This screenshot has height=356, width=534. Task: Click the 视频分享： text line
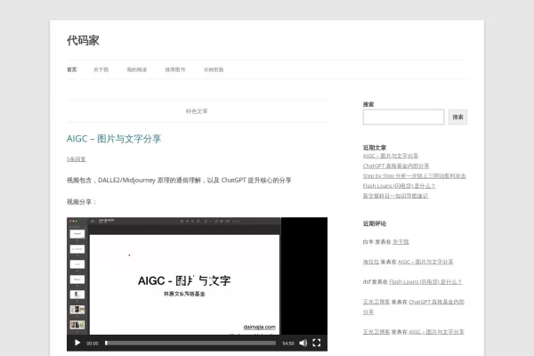point(81,202)
